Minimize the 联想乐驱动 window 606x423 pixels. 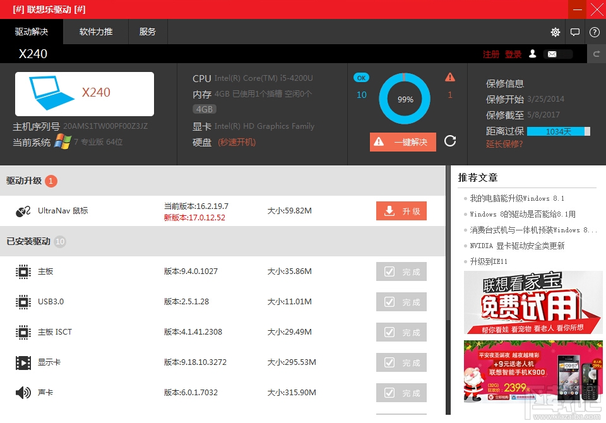(578, 9)
